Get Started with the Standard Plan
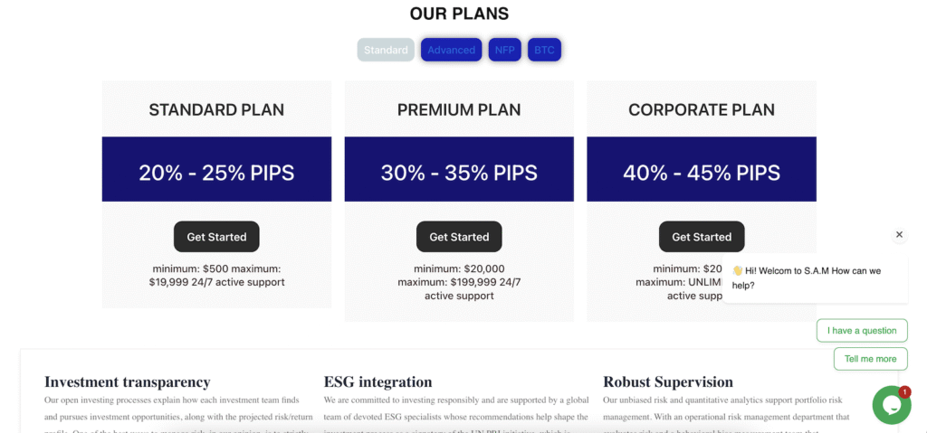 point(216,237)
